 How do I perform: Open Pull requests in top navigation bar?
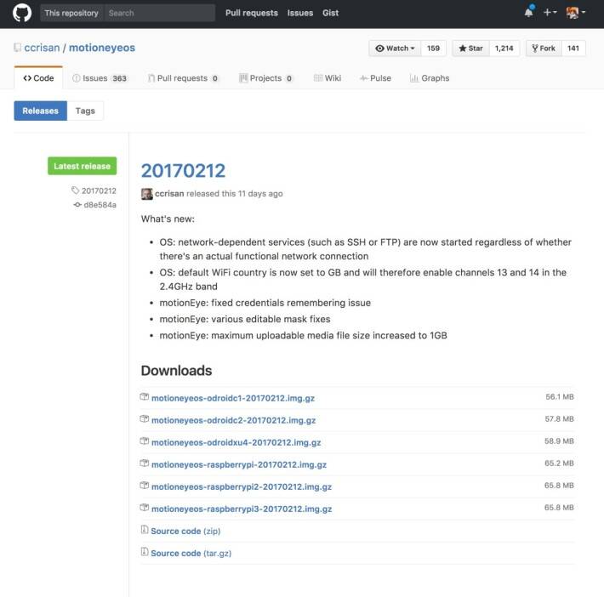(252, 13)
